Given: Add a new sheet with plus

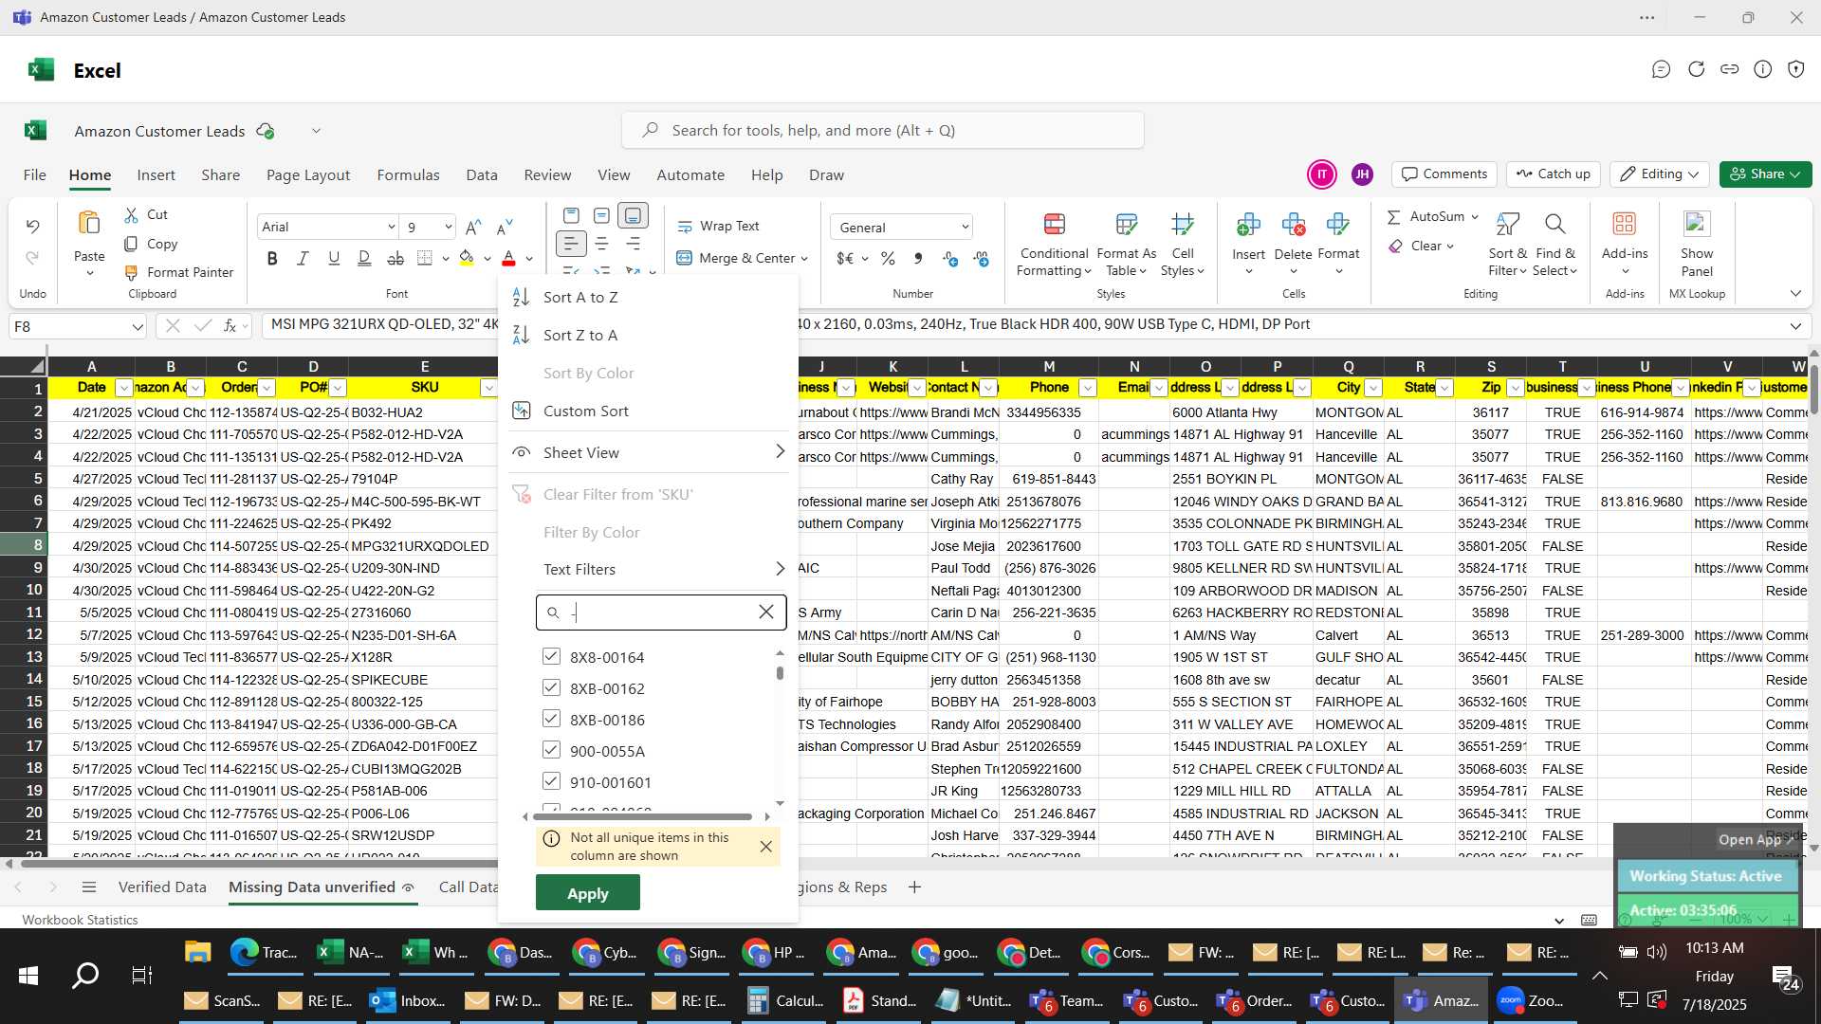Looking at the screenshot, I should [914, 887].
